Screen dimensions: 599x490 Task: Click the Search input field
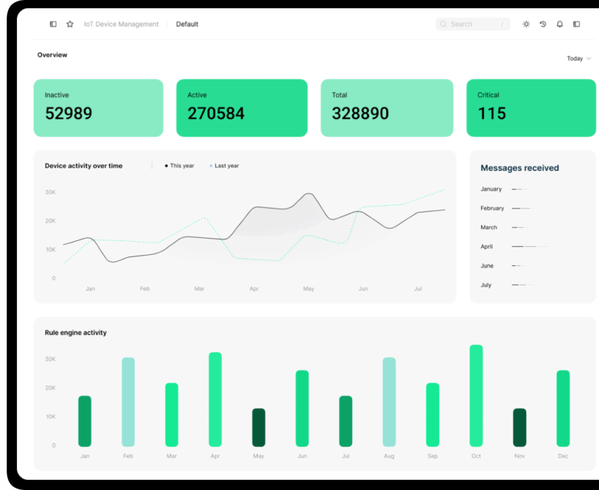click(473, 24)
